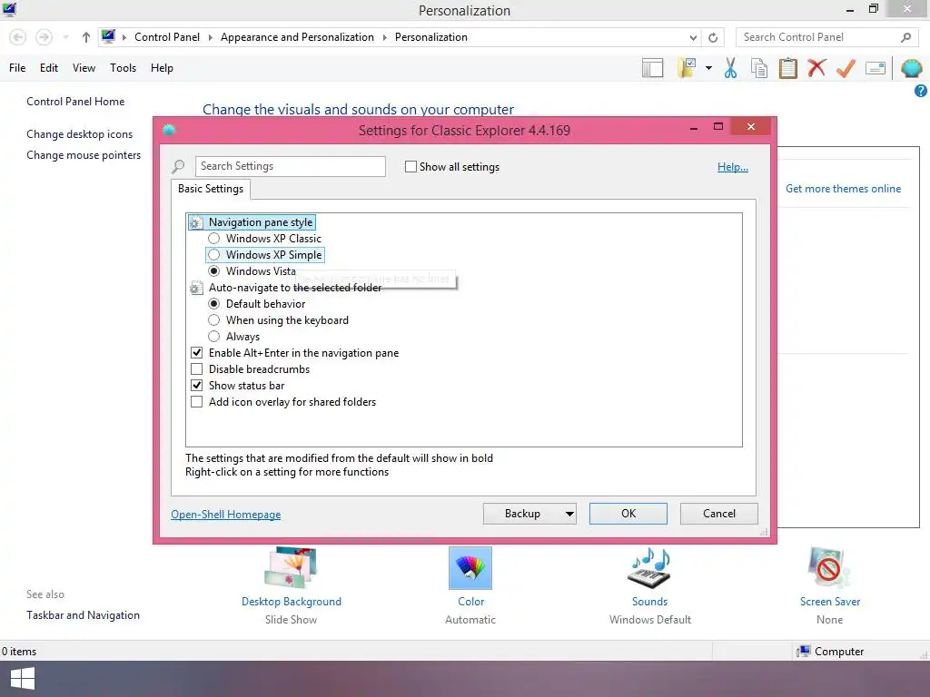Viewport: 930px width, 697px height.
Task: Focus the Search Settings field
Action: coord(290,166)
